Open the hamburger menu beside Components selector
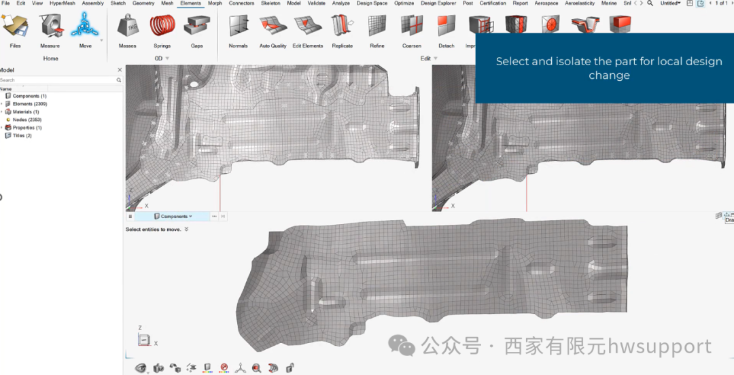 click(x=130, y=216)
